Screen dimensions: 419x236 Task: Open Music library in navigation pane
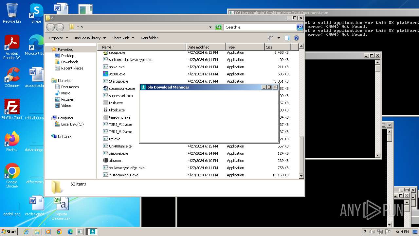[x=65, y=93]
